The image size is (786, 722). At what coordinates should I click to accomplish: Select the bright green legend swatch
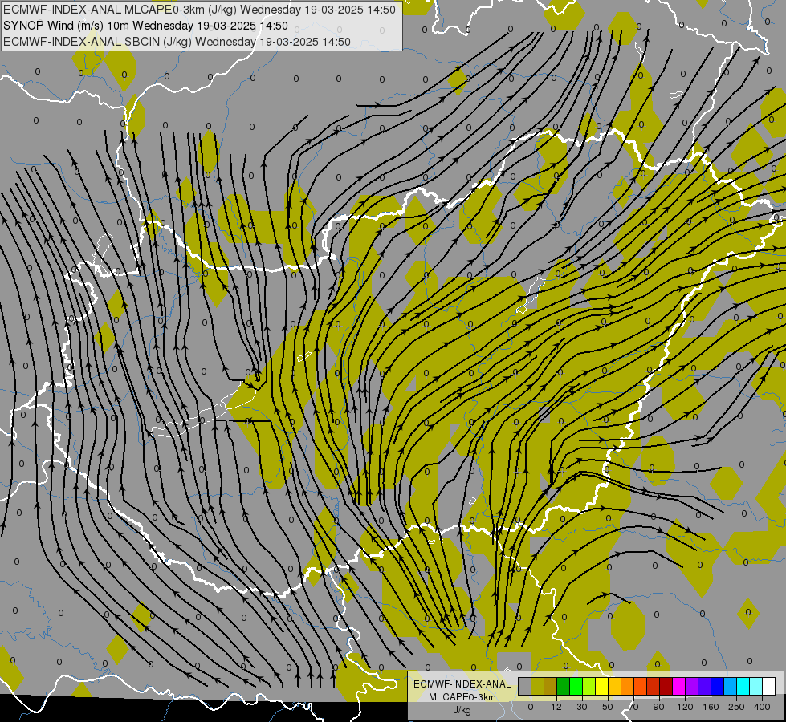[576, 686]
